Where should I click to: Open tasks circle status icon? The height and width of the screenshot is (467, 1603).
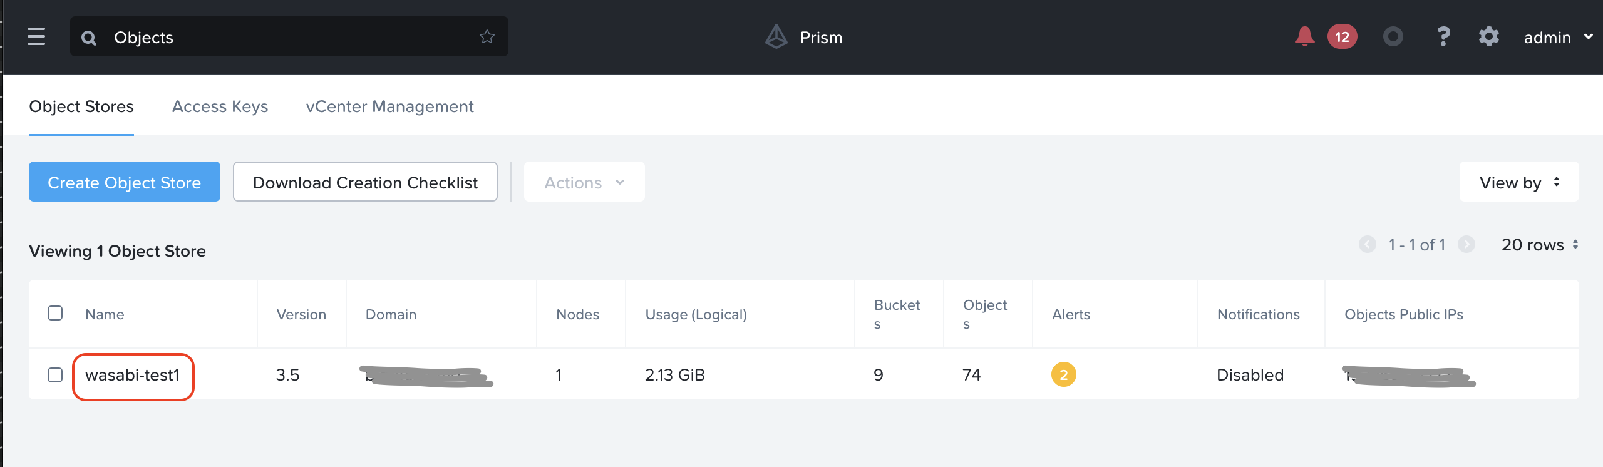pos(1393,37)
